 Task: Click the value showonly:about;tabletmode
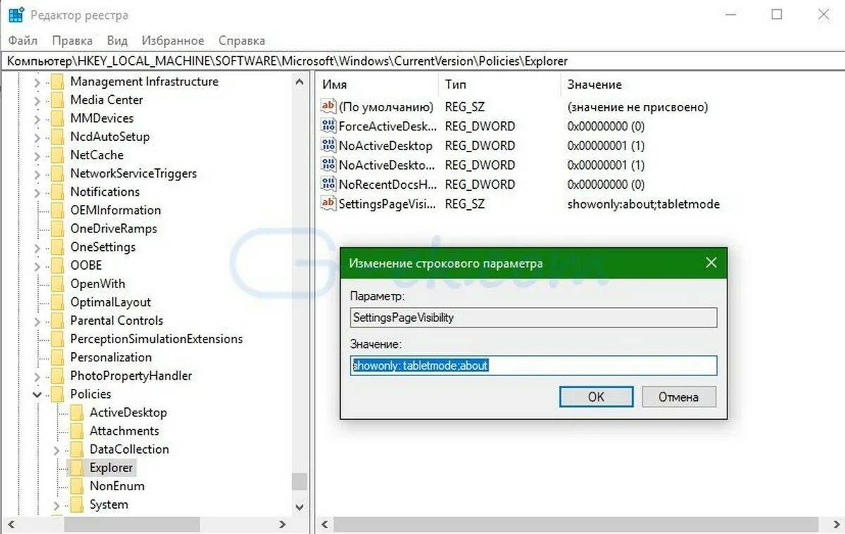point(643,204)
